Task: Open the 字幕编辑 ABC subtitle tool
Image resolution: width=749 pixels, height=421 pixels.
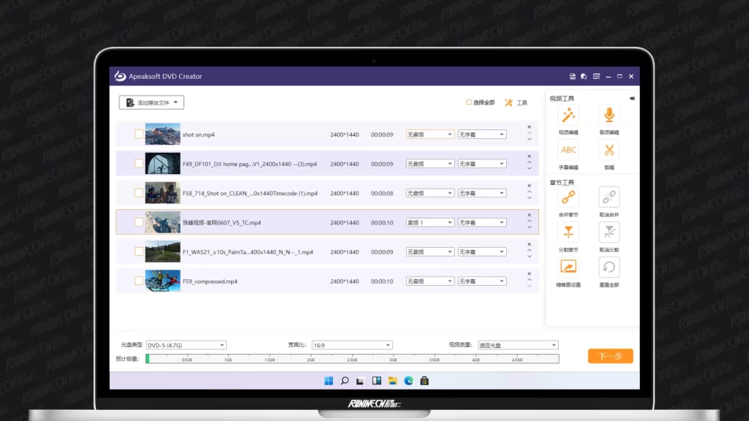Action: coord(568,151)
